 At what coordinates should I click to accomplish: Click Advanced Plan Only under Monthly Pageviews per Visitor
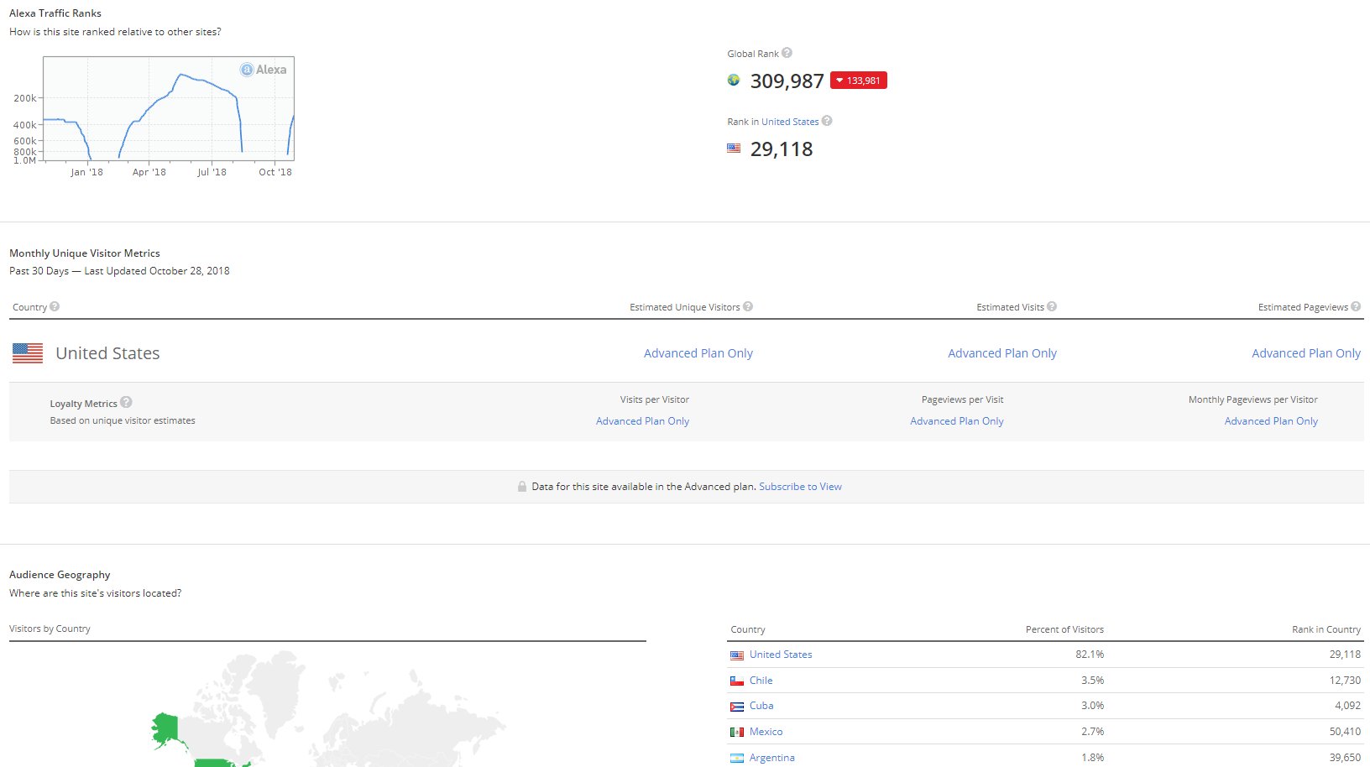pyautogui.click(x=1270, y=421)
